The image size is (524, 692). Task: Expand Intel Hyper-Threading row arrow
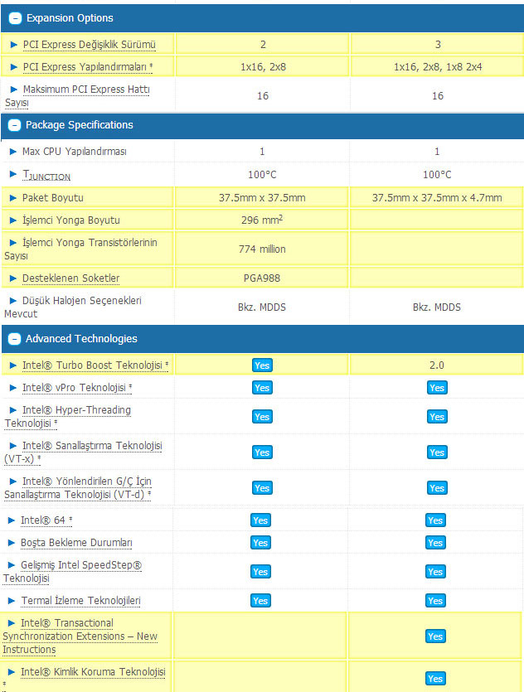(x=13, y=410)
